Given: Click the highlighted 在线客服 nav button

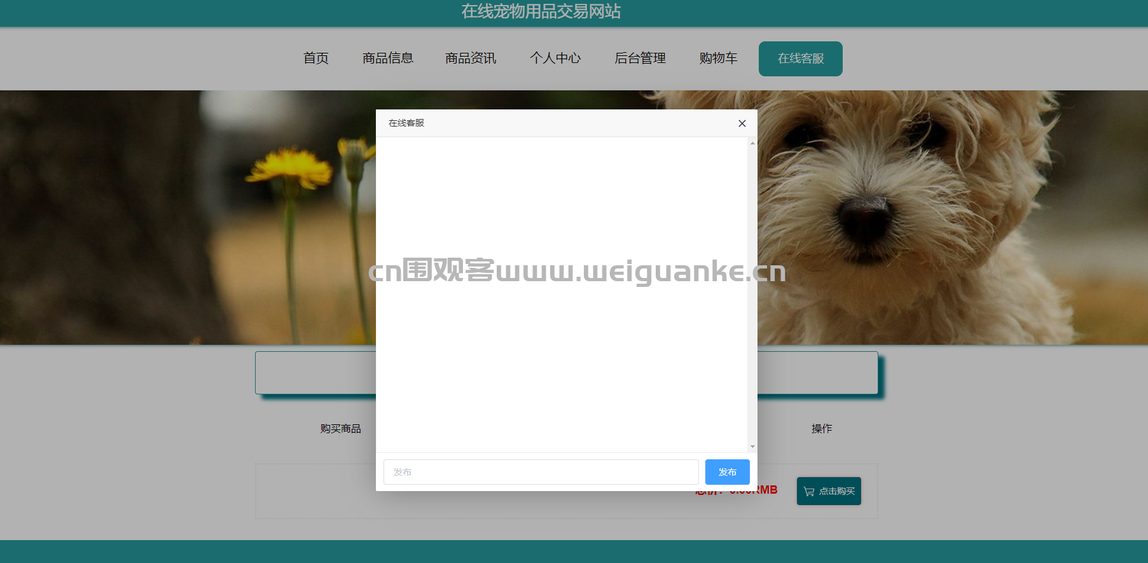Looking at the screenshot, I should (x=801, y=59).
